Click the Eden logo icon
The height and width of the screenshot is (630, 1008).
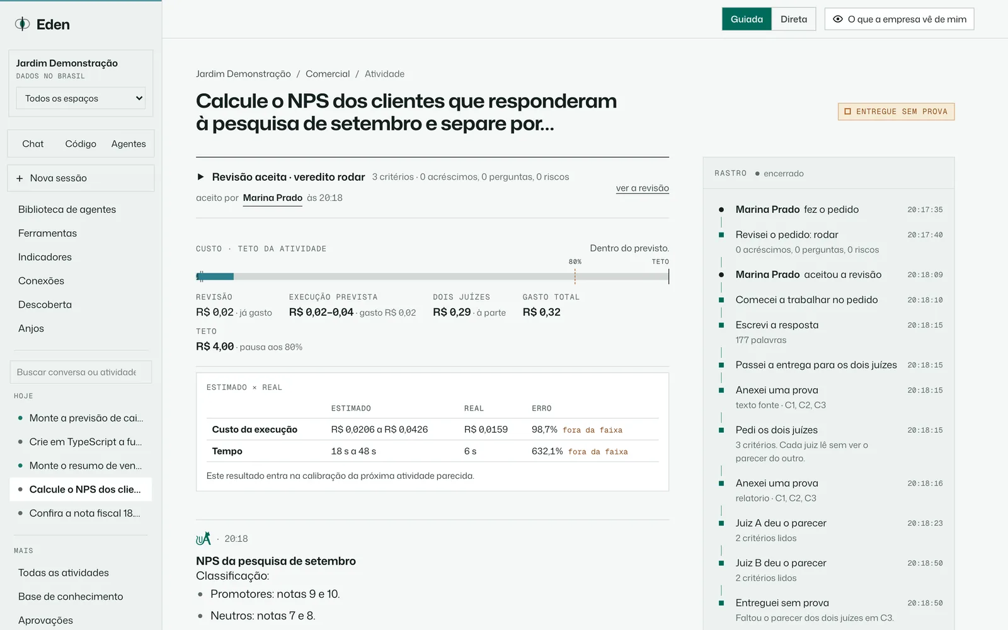(x=23, y=24)
